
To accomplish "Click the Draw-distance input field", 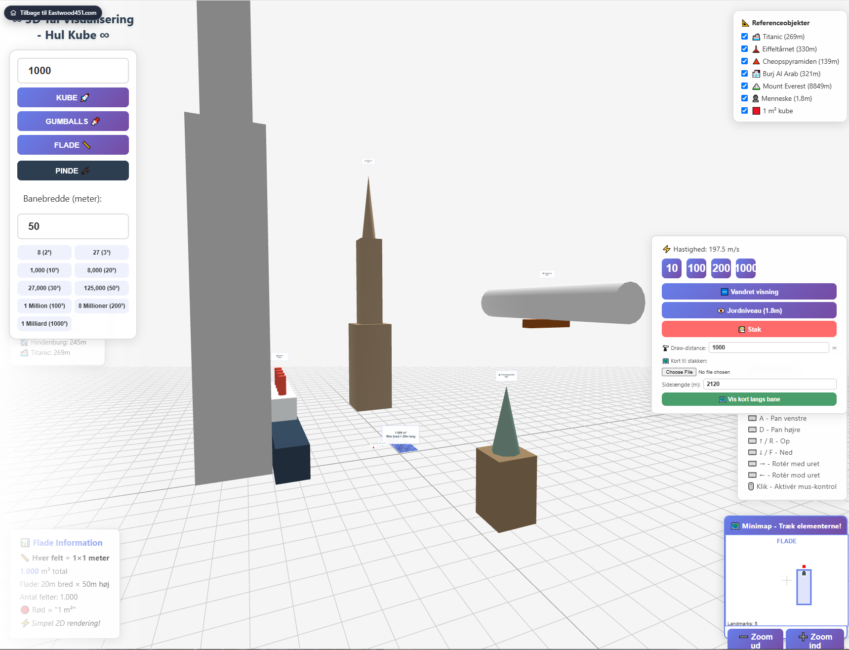I will click(x=769, y=347).
